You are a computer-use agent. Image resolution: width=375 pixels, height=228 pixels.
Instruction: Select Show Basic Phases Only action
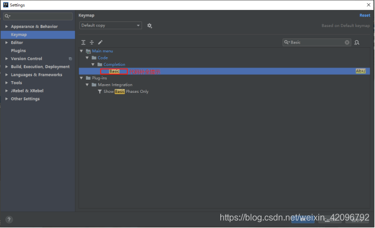tap(126, 92)
